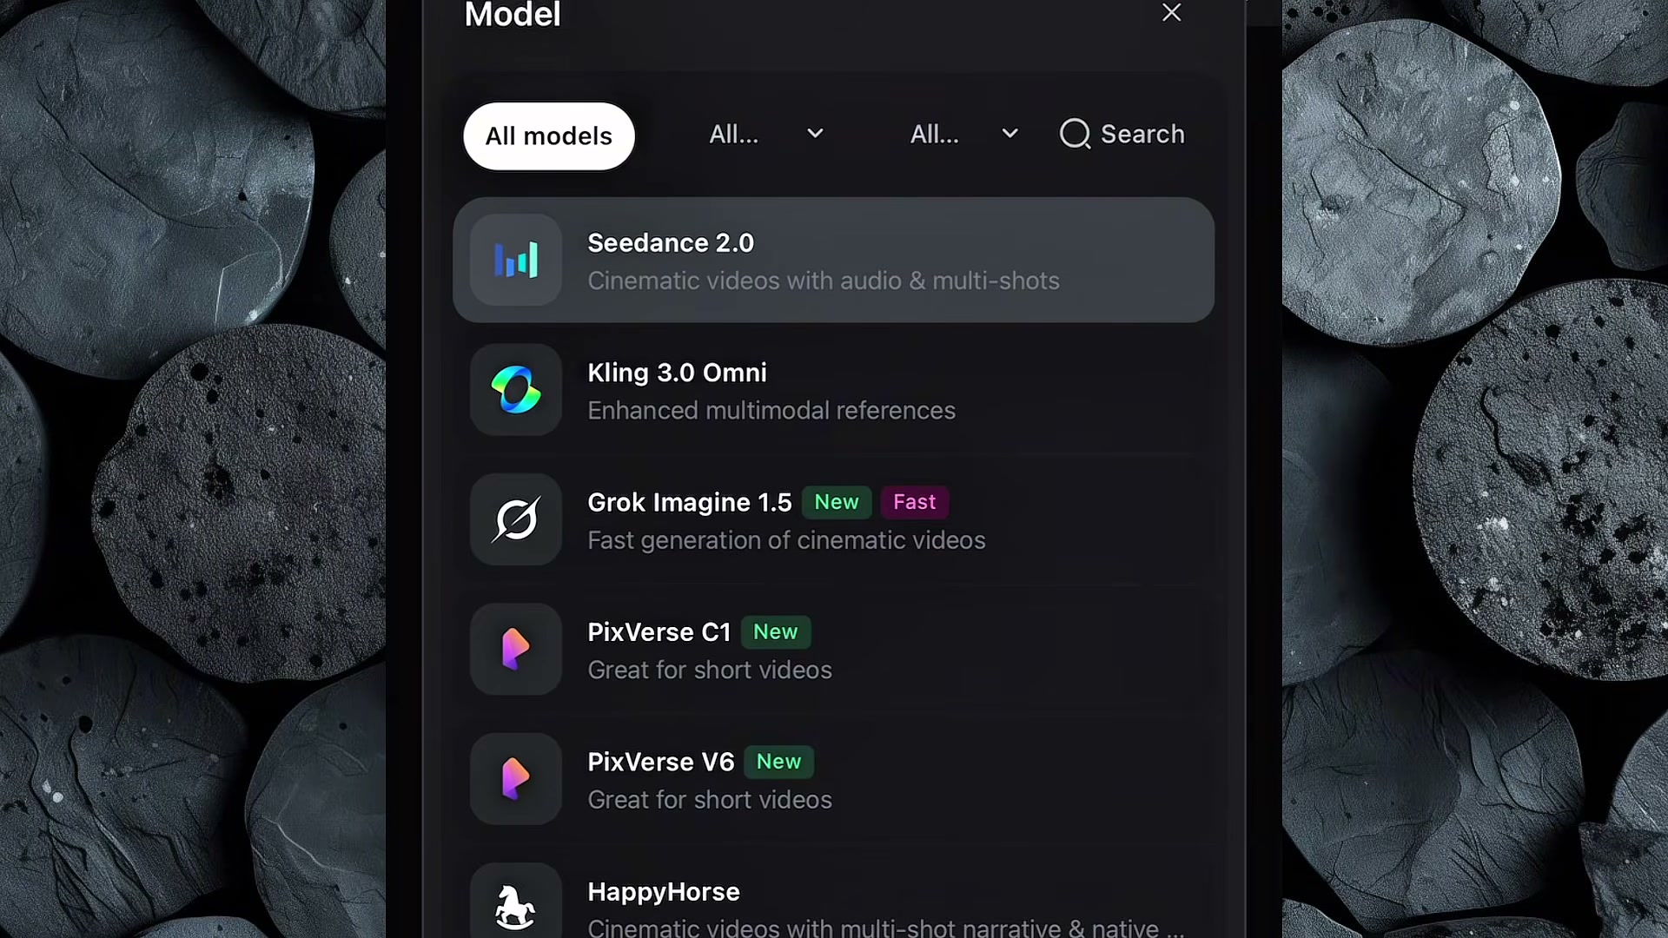Click the Seedance 2.0 bar-chart icon

point(516,260)
